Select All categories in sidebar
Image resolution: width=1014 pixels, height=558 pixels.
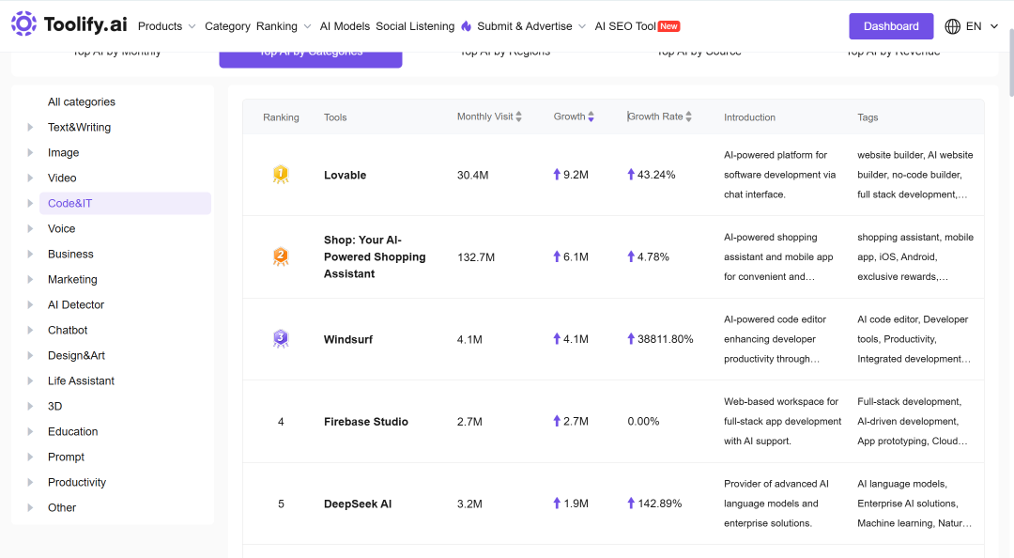pos(82,102)
